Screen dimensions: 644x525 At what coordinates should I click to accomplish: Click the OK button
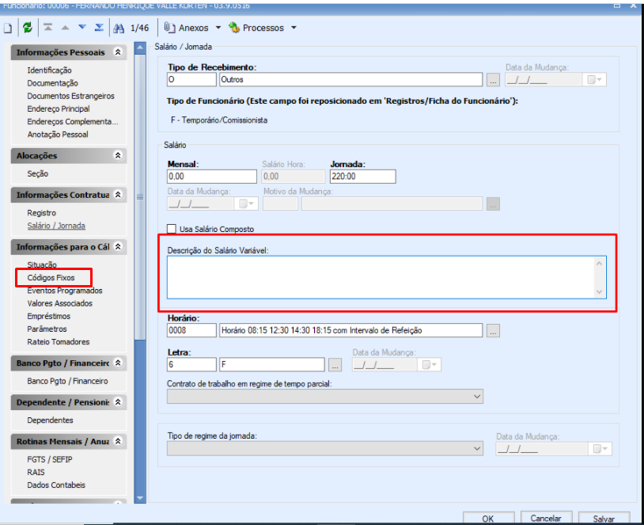[x=488, y=519]
